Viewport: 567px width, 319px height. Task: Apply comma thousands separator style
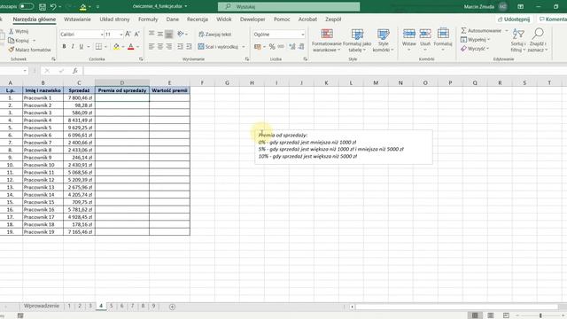tap(281, 47)
